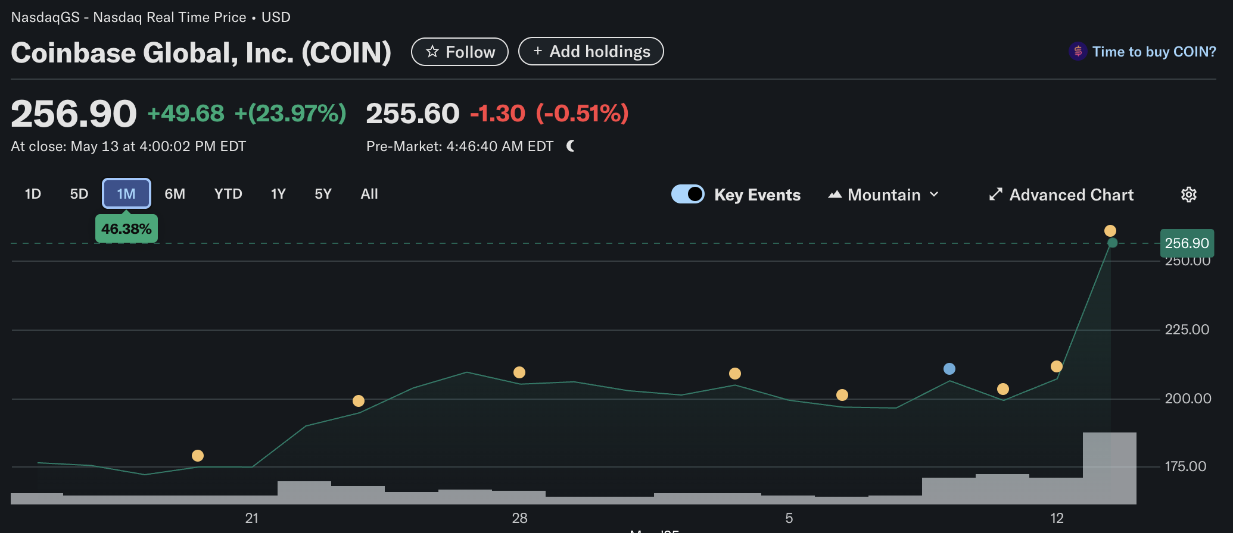Screen dimensions: 1233x533
Task: Click Add holdings button
Action: coord(591,51)
